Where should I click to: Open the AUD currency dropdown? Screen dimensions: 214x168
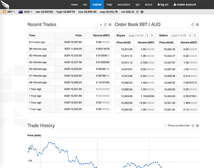click(28, 12)
